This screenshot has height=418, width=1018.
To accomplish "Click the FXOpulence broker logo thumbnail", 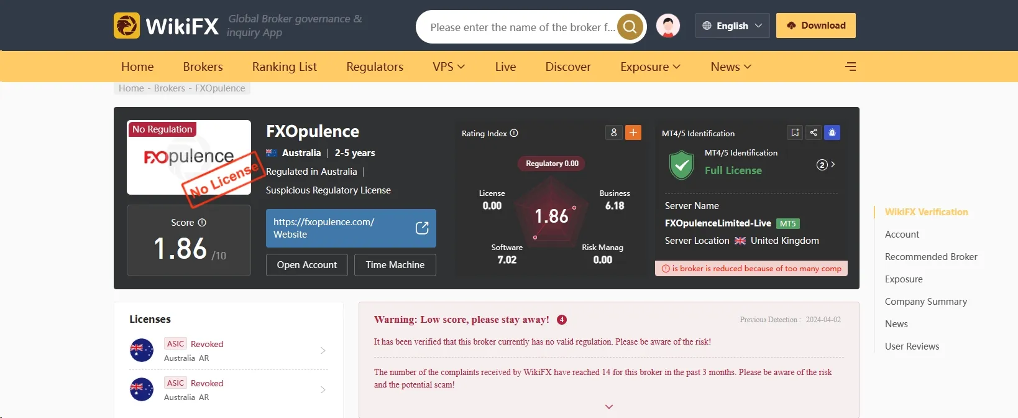I will [189, 157].
